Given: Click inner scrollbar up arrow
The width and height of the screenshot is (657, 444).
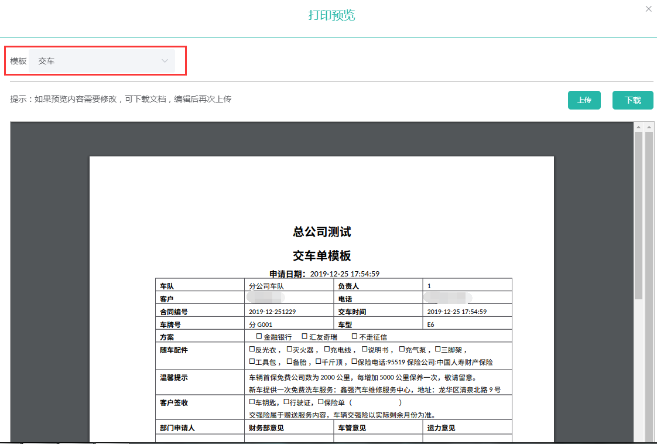Looking at the screenshot, I should [x=639, y=127].
